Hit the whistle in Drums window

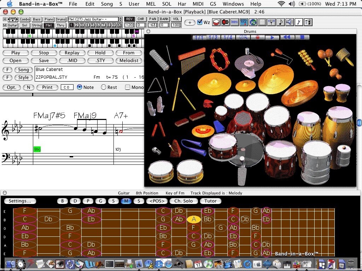pyautogui.click(x=157, y=151)
